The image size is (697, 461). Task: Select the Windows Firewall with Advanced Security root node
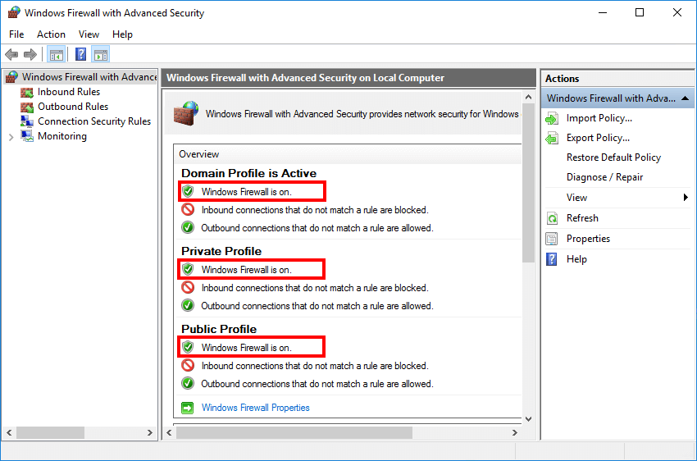(x=89, y=77)
